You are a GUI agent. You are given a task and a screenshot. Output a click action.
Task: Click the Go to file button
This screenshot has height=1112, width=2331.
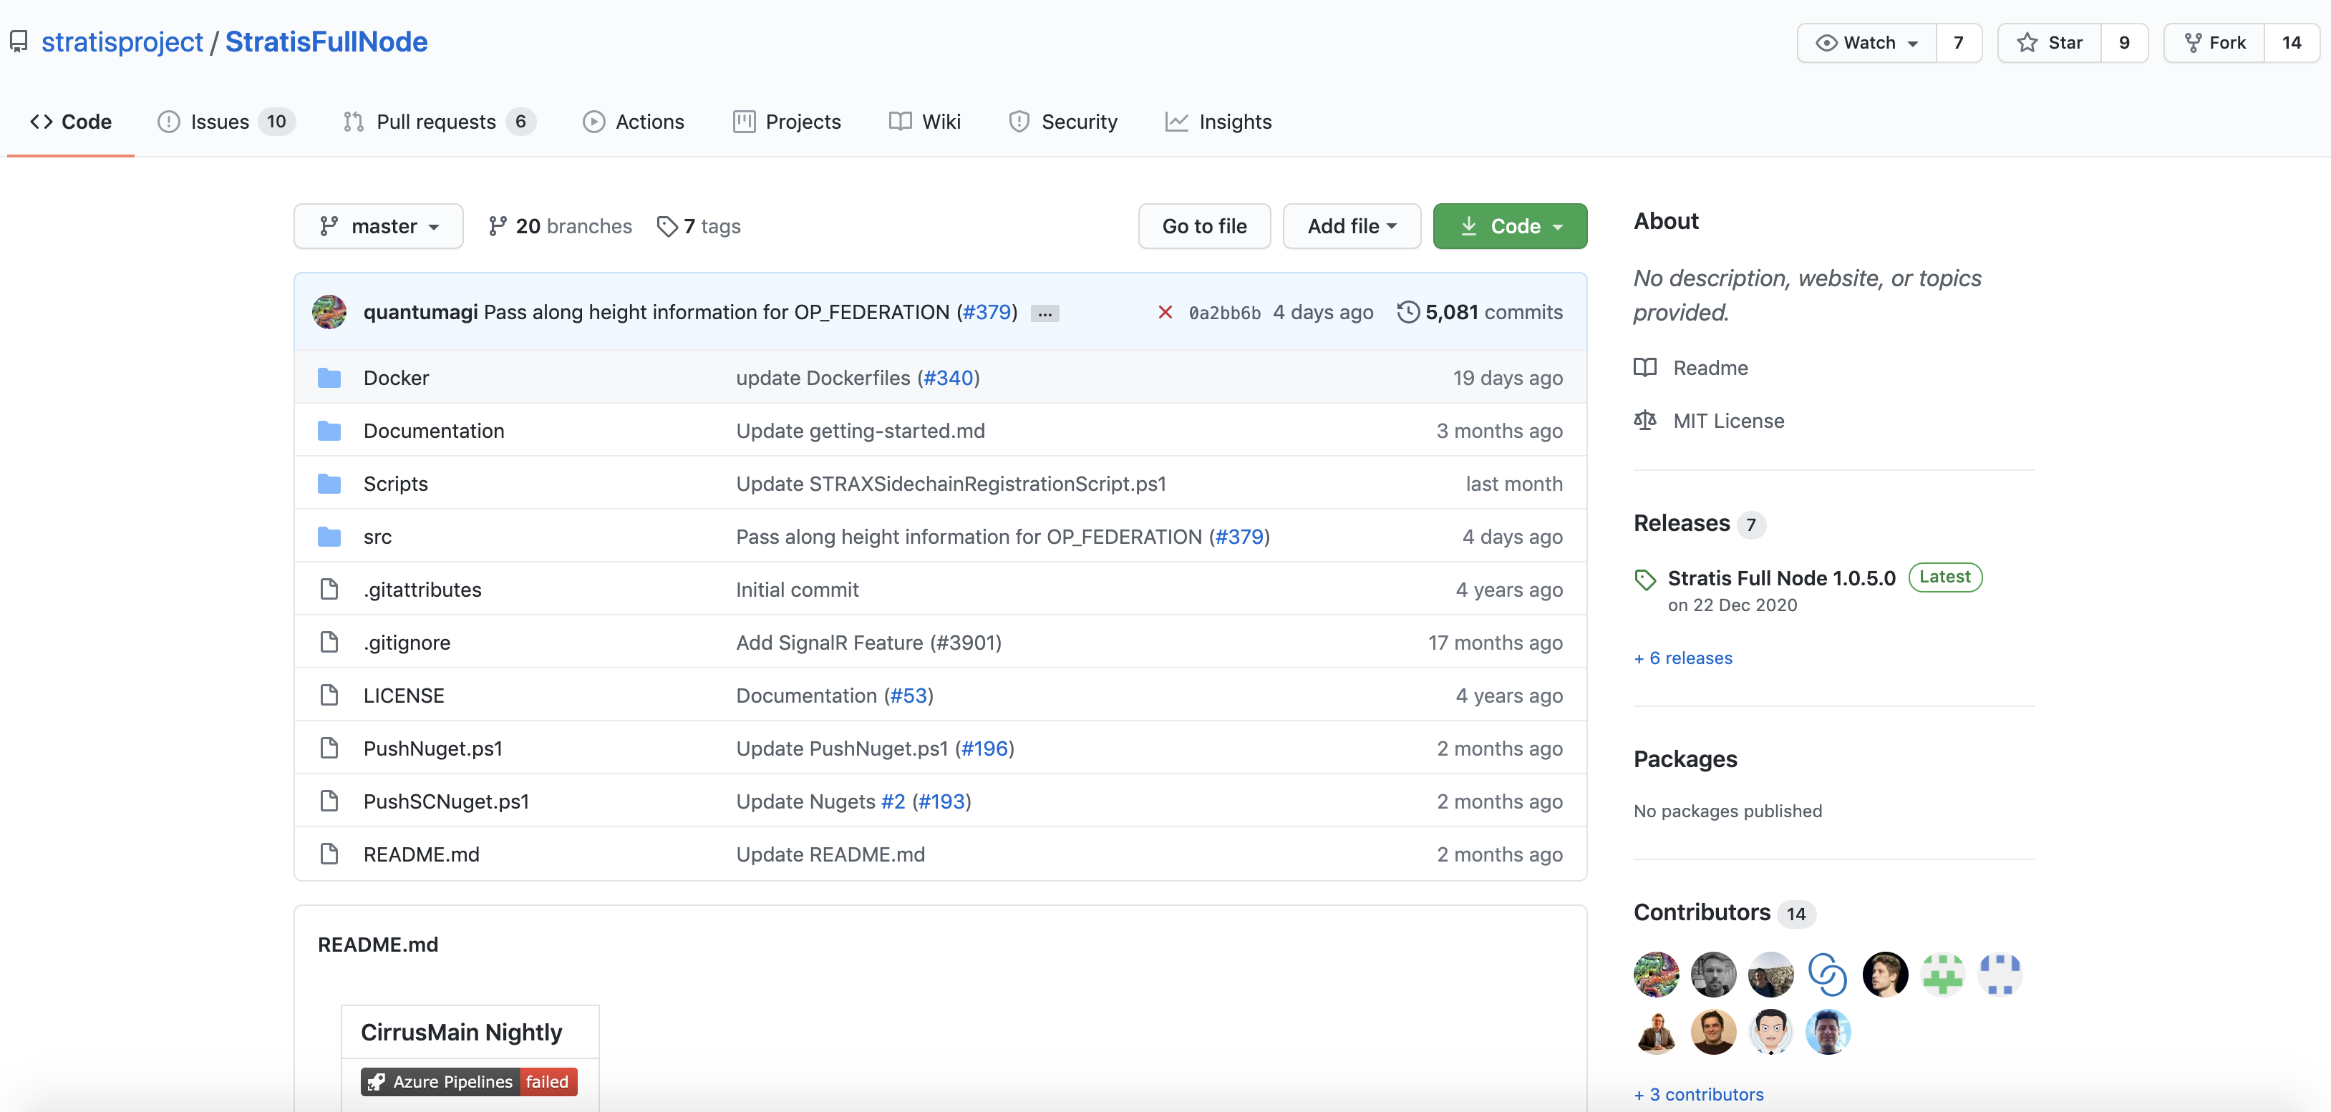click(x=1203, y=226)
